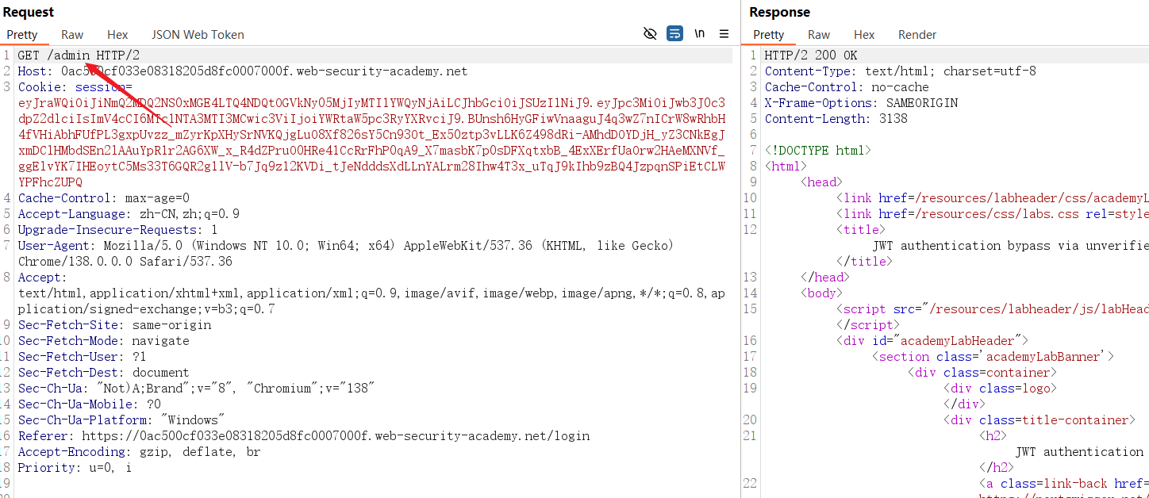Click the Cache-Control: max-age=0 request line
The image size is (1149, 498).
(104, 198)
